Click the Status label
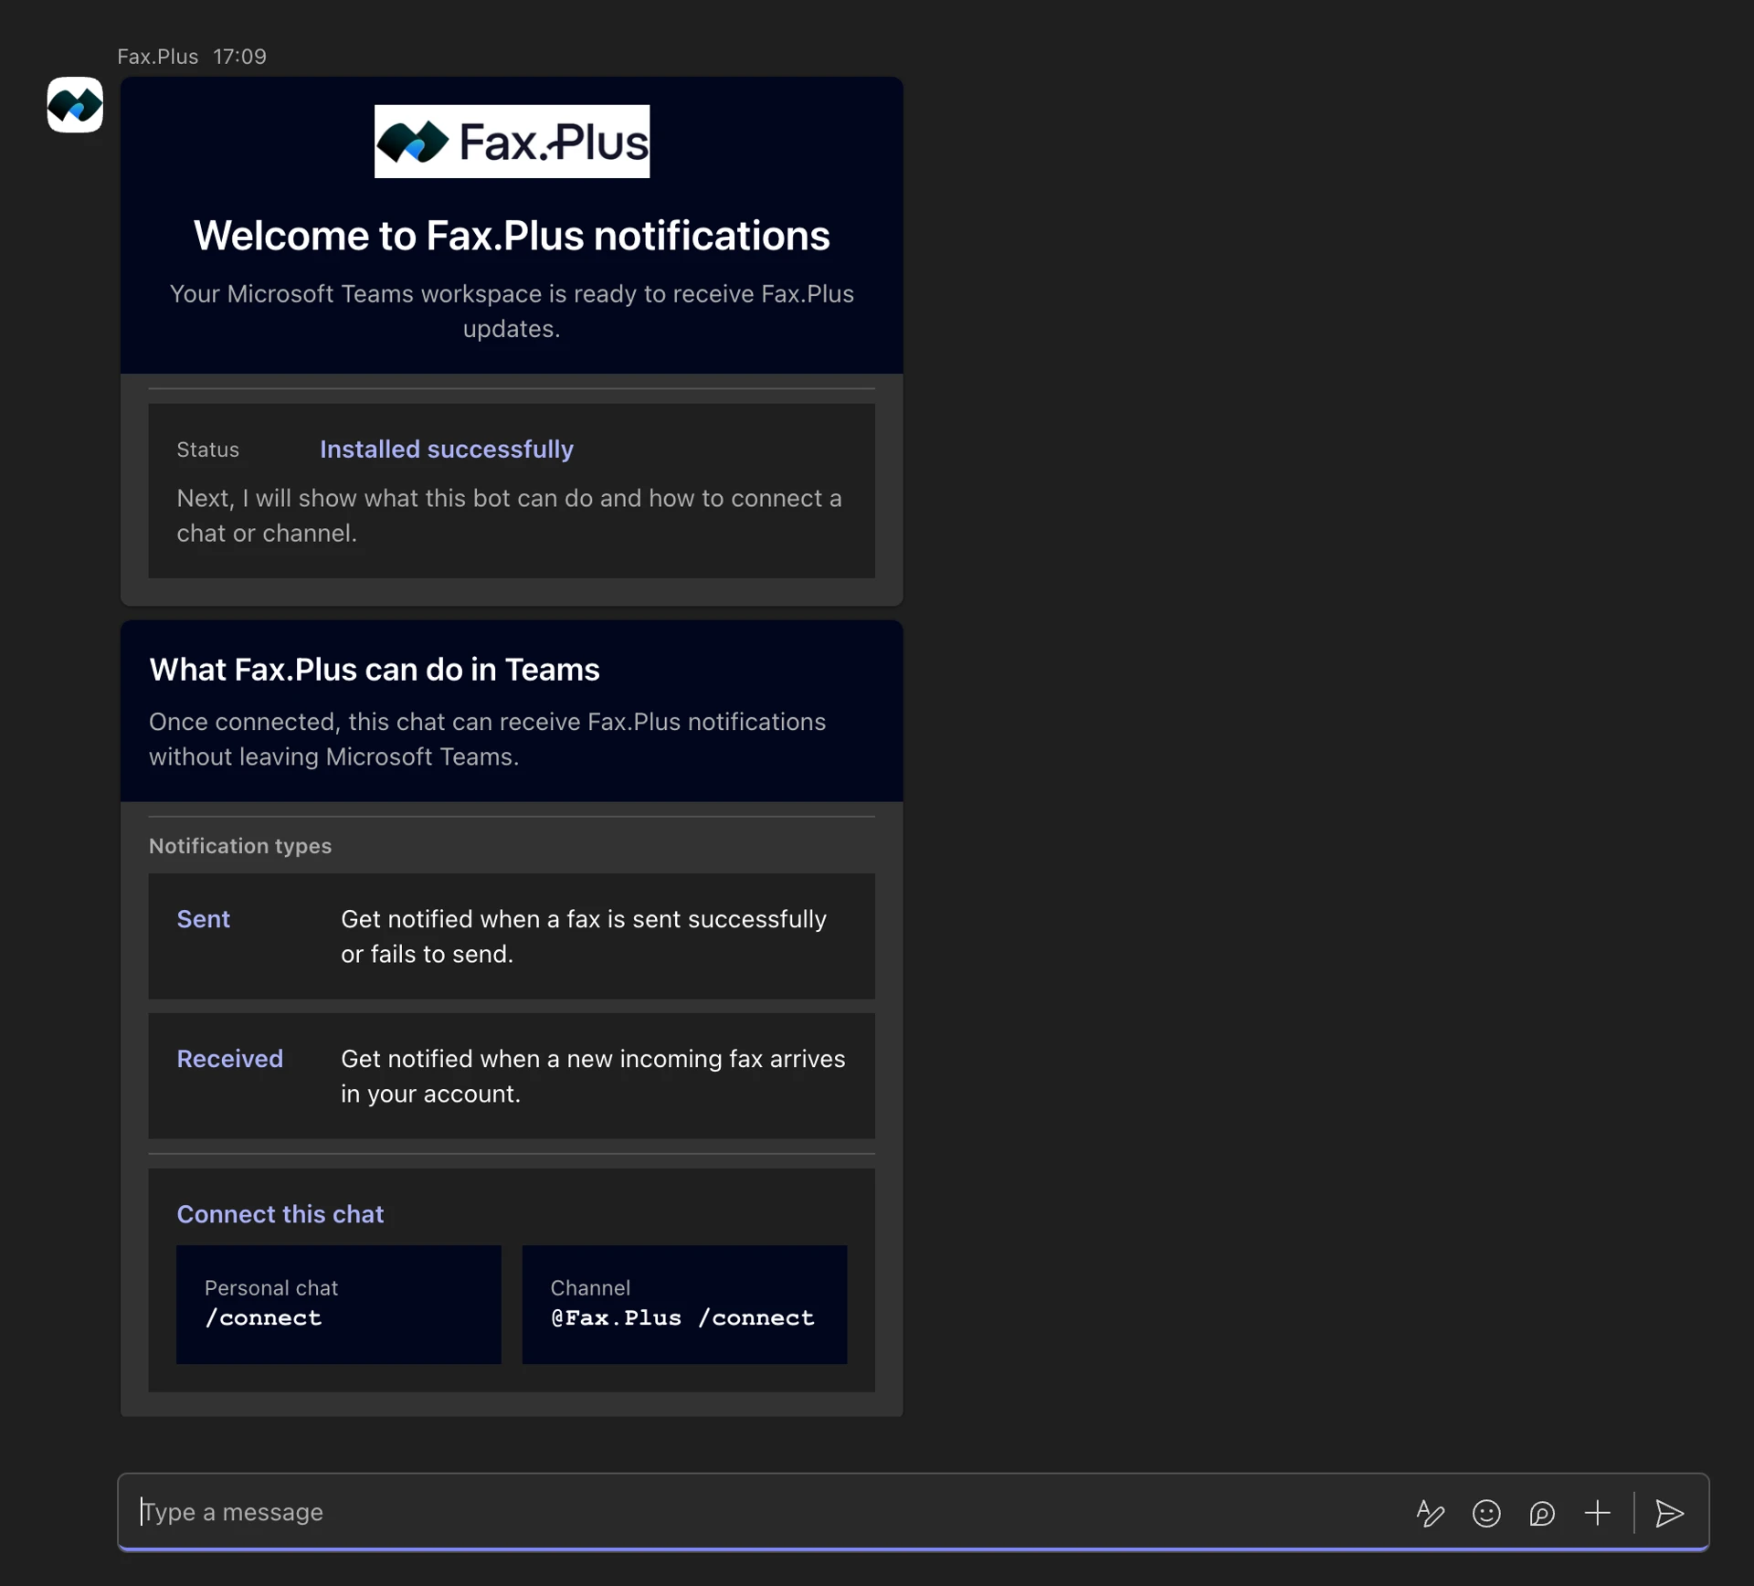The image size is (1754, 1586). pyautogui.click(x=208, y=449)
